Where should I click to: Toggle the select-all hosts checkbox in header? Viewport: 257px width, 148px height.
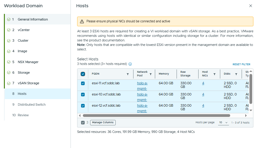[83, 74]
